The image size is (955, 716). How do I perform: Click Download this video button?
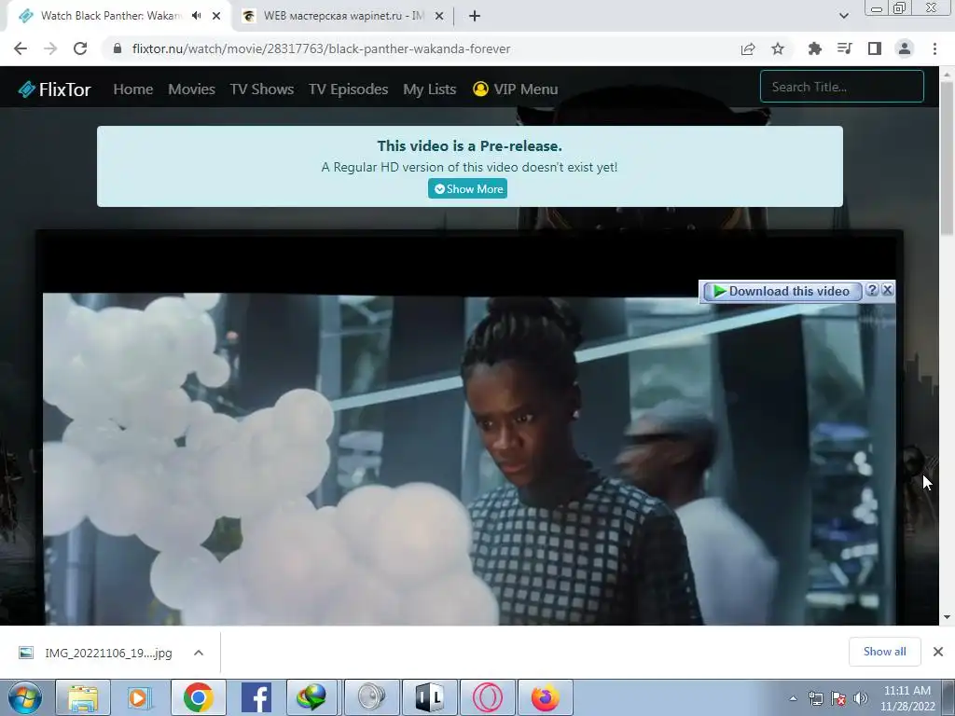point(782,292)
